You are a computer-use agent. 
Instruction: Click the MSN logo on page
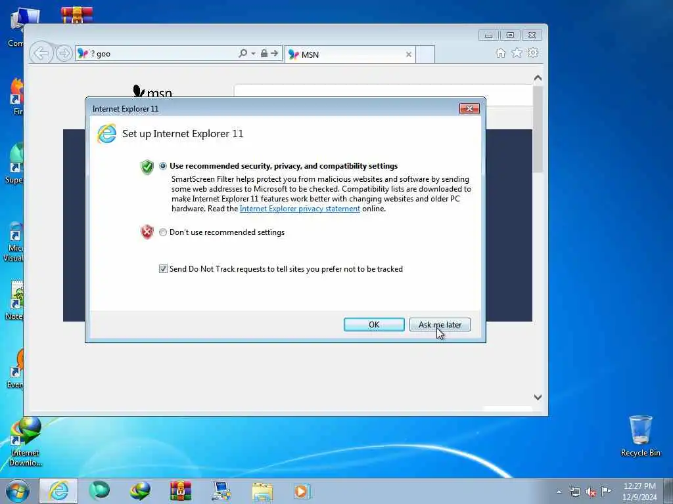(x=152, y=91)
